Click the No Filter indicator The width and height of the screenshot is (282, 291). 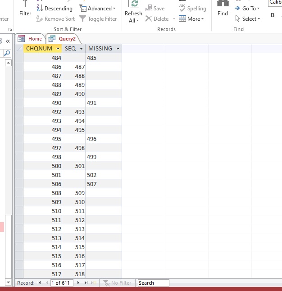coord(117,283)
